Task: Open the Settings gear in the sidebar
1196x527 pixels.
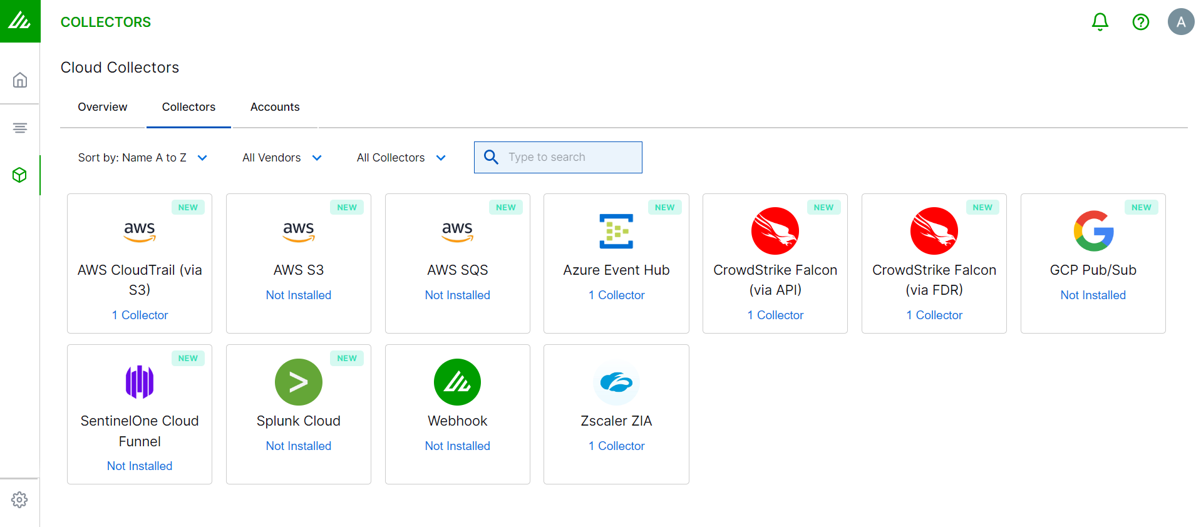Action: 20,499
